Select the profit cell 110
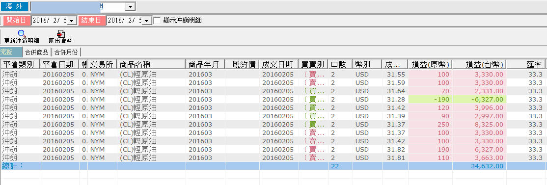The height and width of the screenshot is (185, 547). (x=431, y=158)
